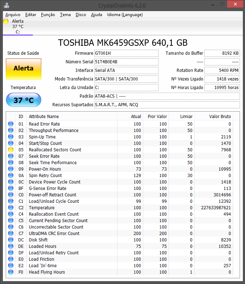Click status orb for Read Error Rate
This screenshot has height=284, width=245.
pyautogui.click(x=11, y=124)
